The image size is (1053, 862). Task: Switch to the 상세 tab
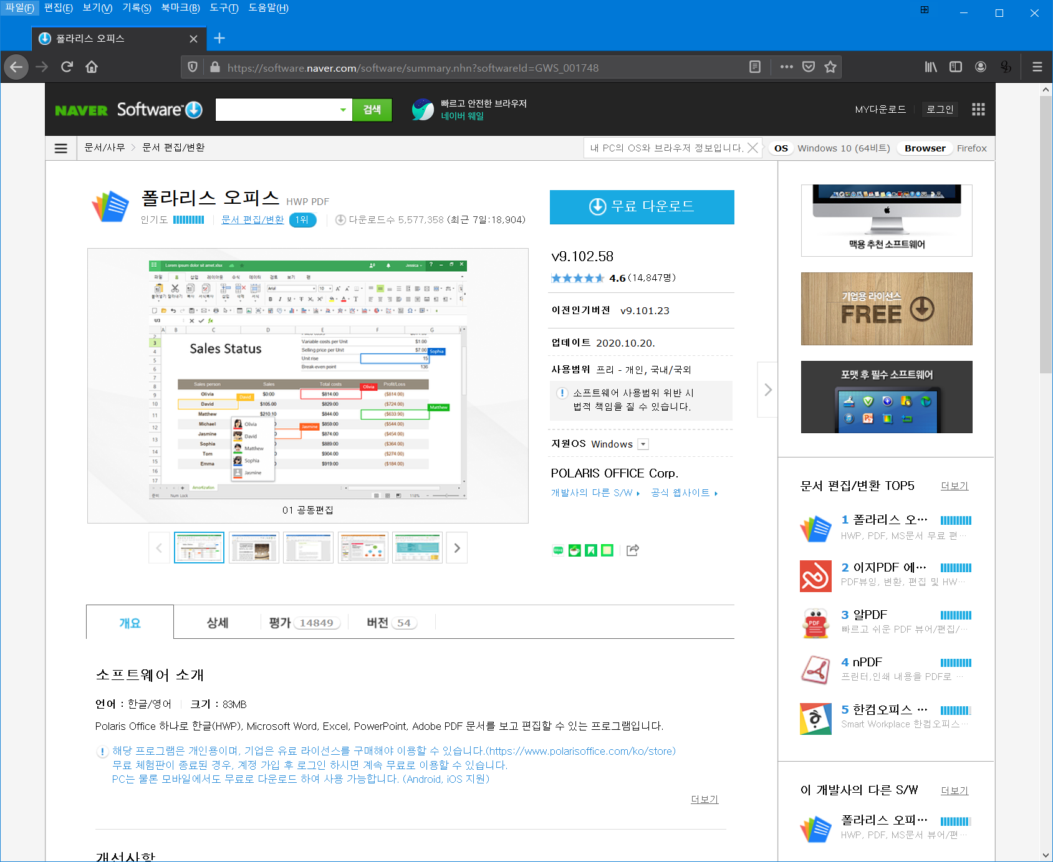point(218,623)
